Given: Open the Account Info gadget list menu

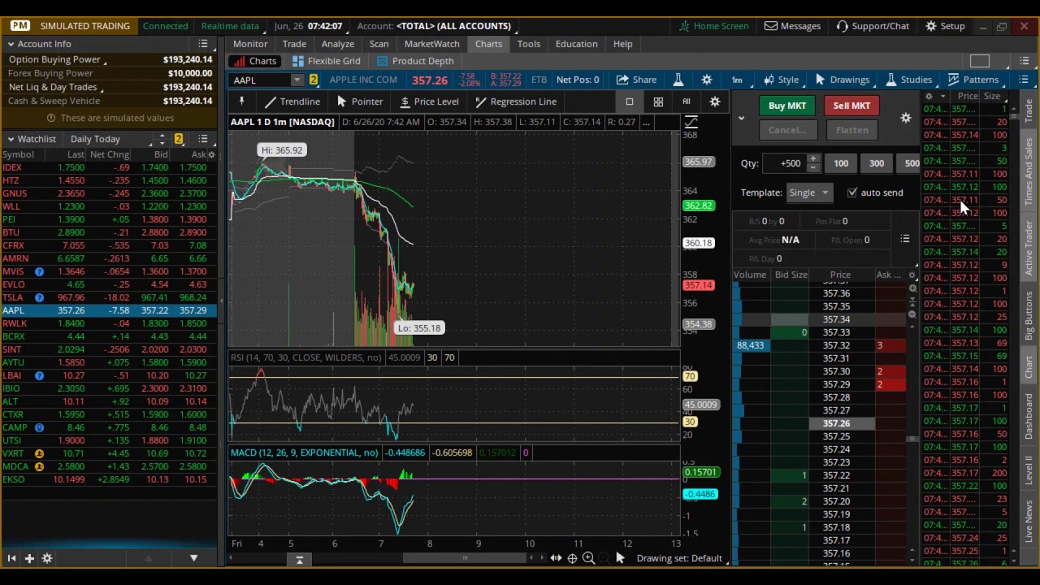Looking at the screenshot, I should [203, 44].
